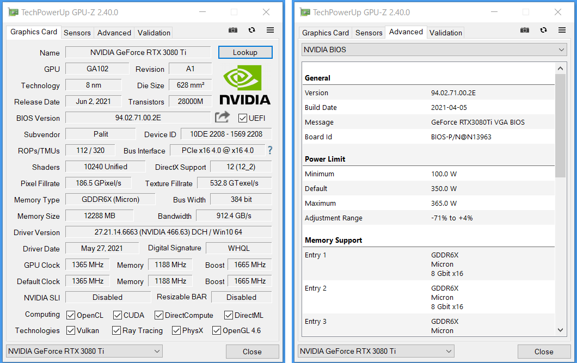Click Maximum power limit 365.0 W
Image resolution: width=577 pixels, height=363 pixels.
(x=444, y=204)
